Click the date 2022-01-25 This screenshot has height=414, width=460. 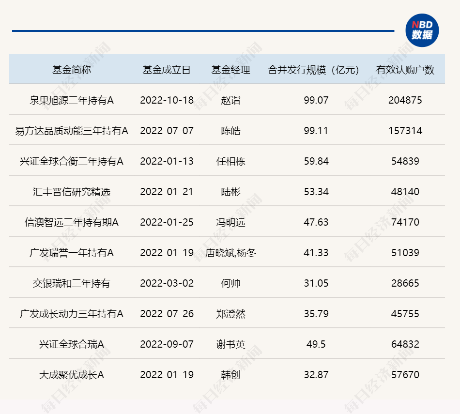click(x=167, y=222)
